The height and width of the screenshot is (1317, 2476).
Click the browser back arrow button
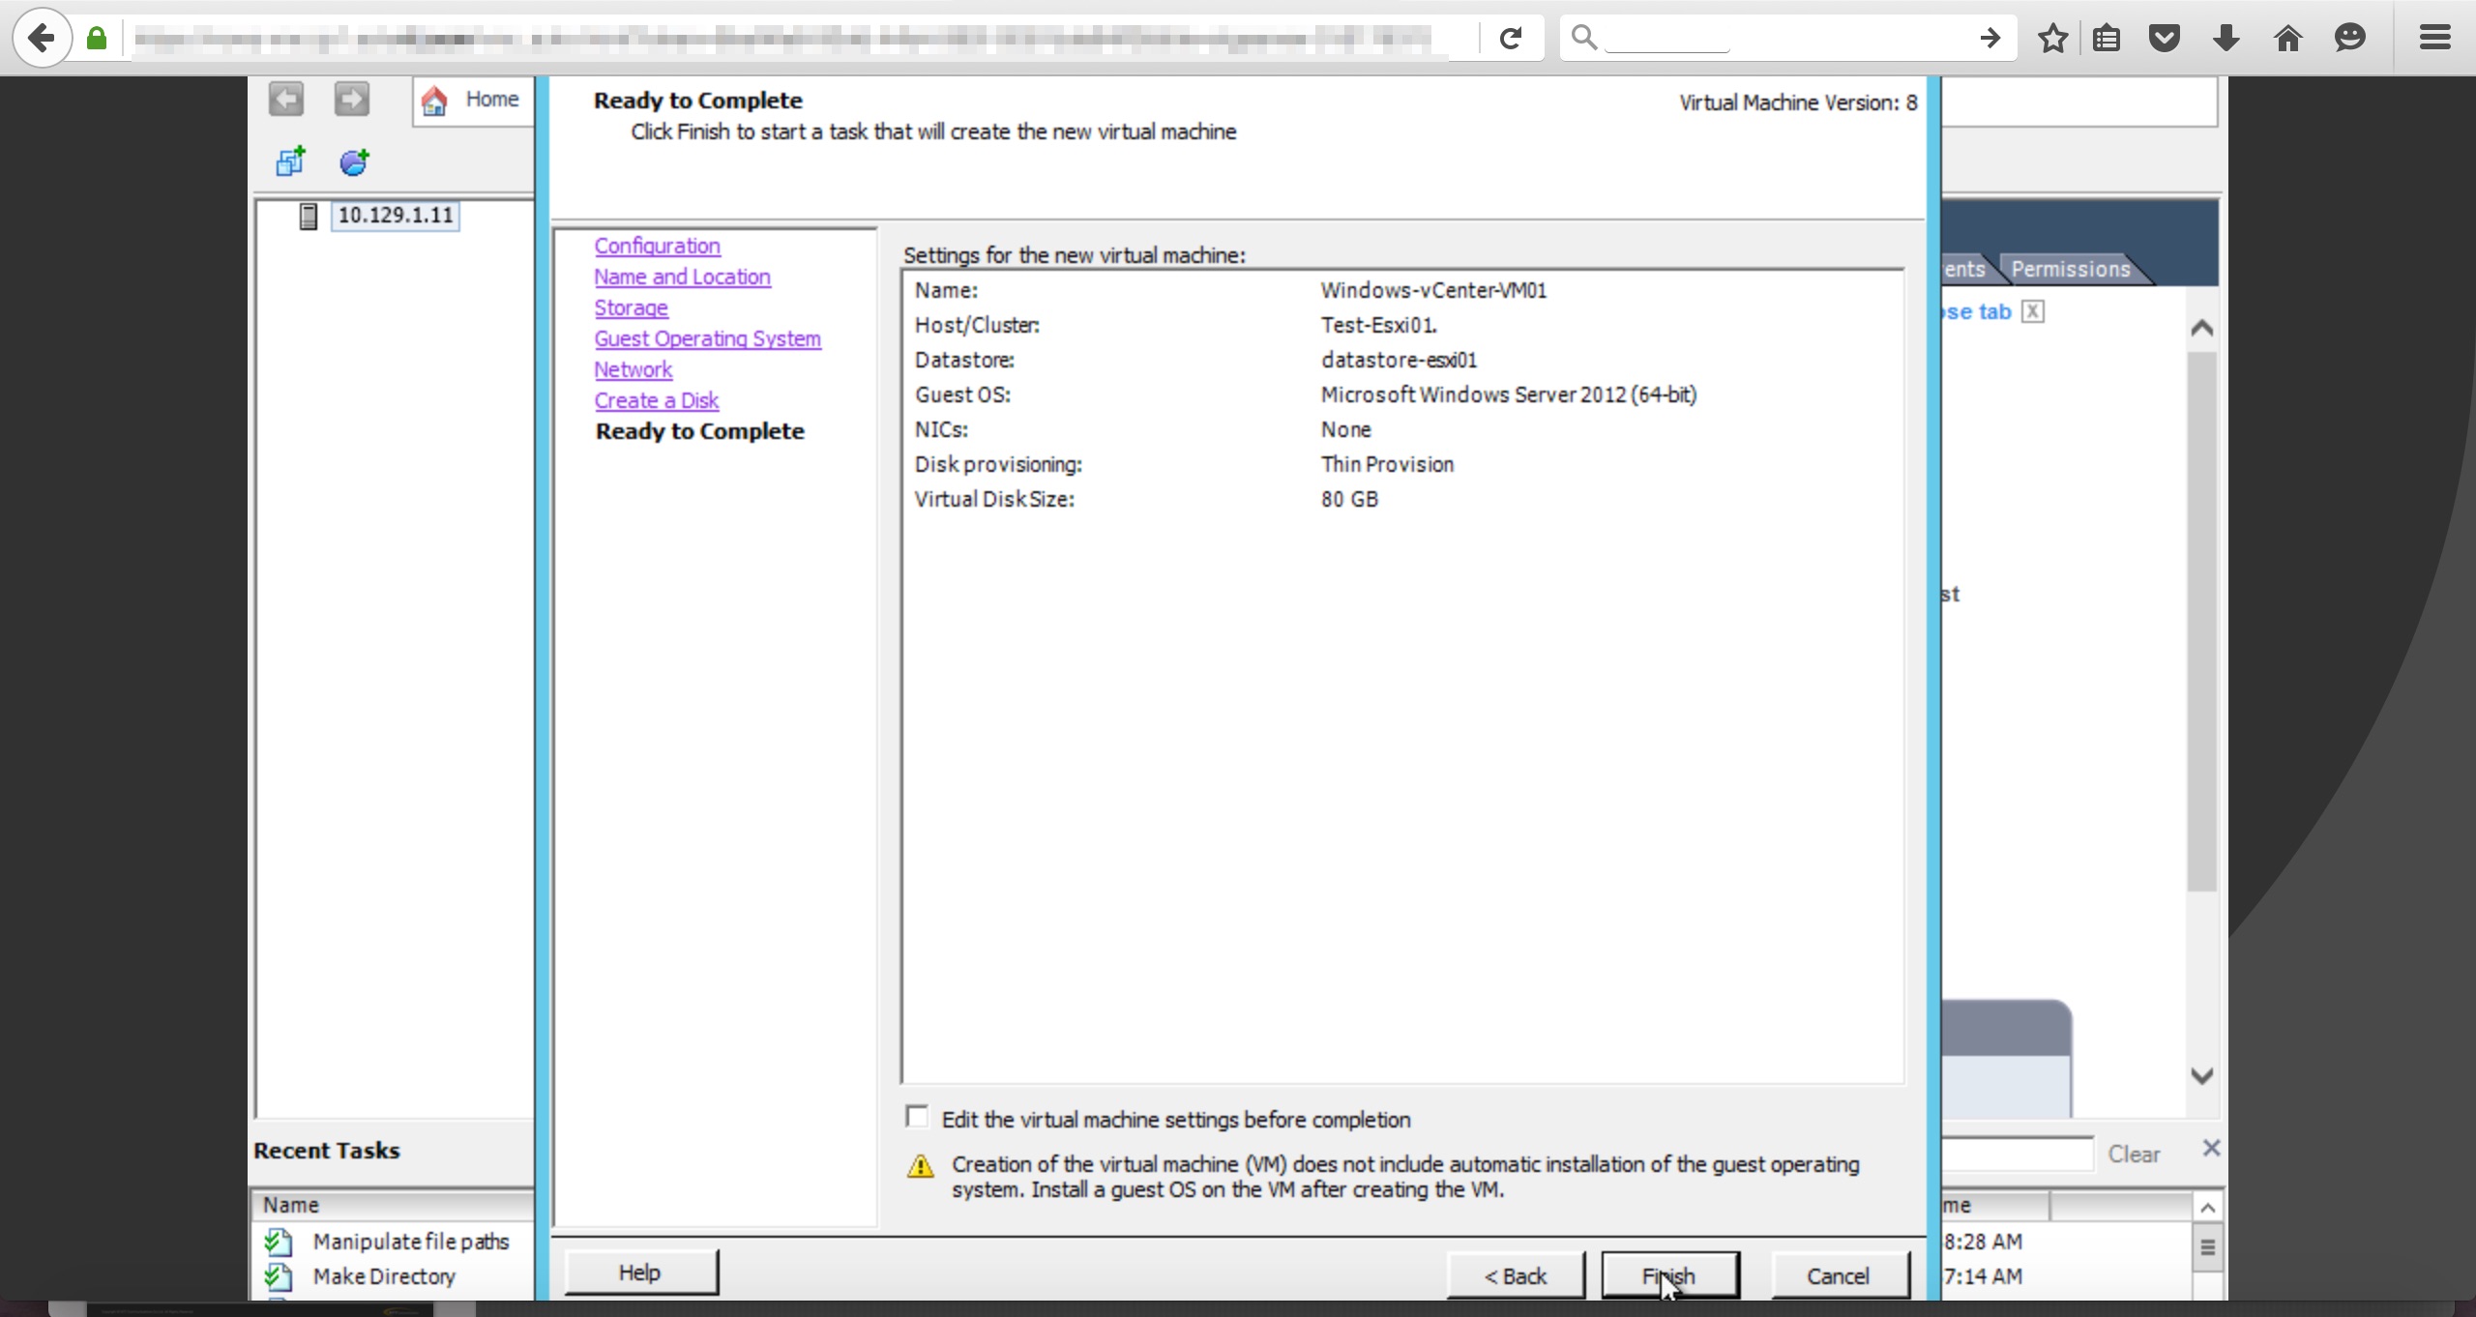42,39
